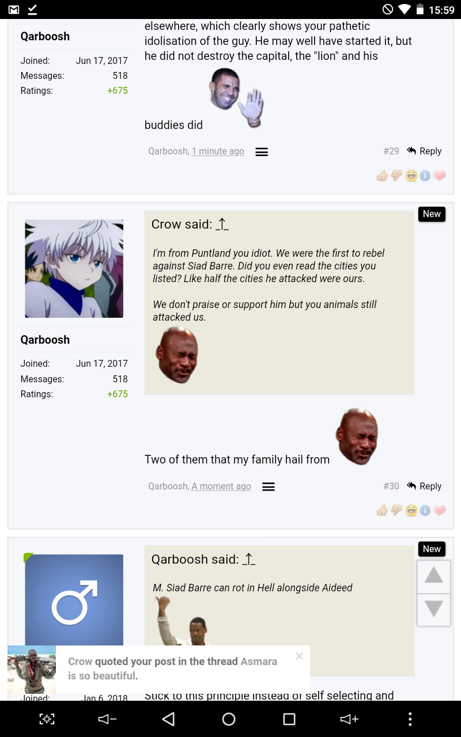This screenshot has width=461, height=737.
Task: Rate post #29 with the laughing emoji
Action: (411, 176)
